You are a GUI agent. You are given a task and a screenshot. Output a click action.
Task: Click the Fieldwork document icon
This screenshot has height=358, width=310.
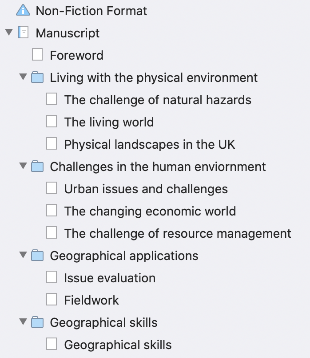(52, 299)
